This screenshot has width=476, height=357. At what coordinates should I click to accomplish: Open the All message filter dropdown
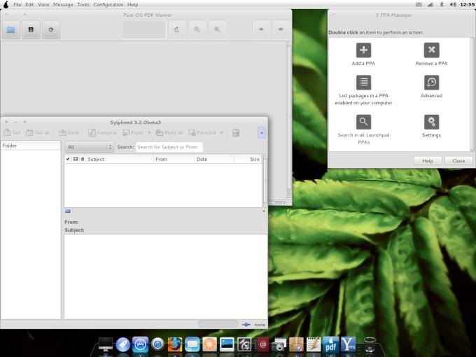coord(90,147)
